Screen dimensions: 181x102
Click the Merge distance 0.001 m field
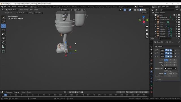point(172,74)
